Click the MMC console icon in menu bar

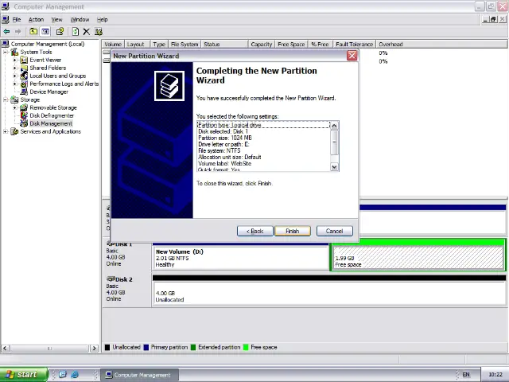tap(6, 19)
